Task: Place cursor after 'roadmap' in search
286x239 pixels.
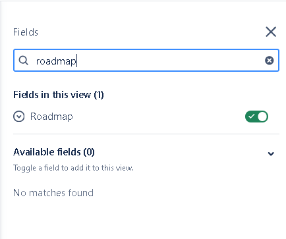Action: [x=76, y=61]
